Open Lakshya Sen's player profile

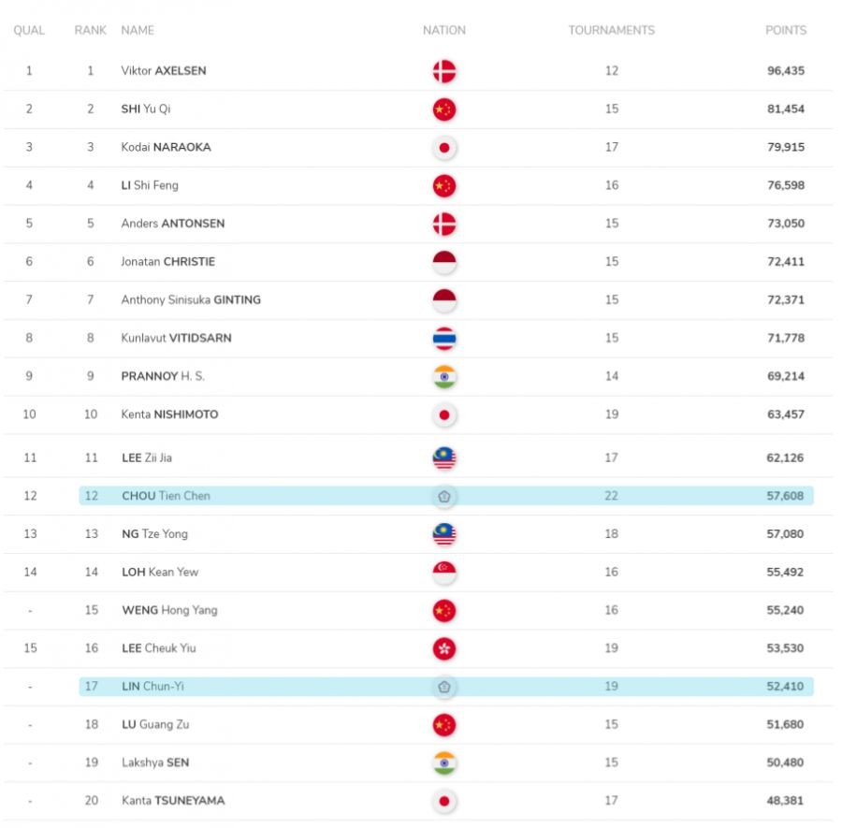point(155,763)
